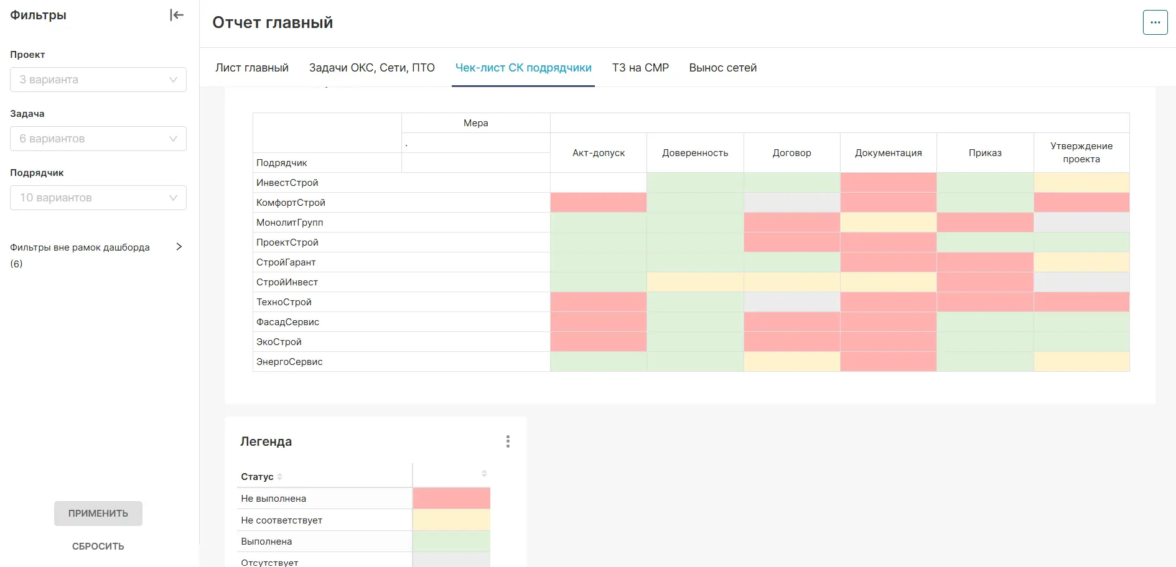Open the three-dot report options menu
Image resolution: width=1176 pixels, height=567 pixels.
[1155, 22]
